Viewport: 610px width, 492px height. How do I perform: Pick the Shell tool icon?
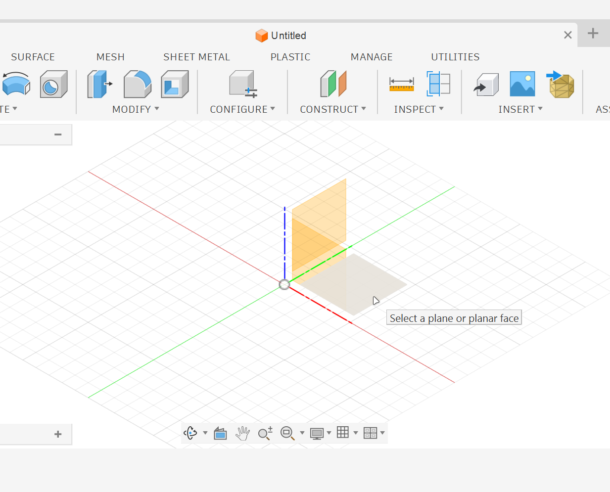tap(175, 84)
